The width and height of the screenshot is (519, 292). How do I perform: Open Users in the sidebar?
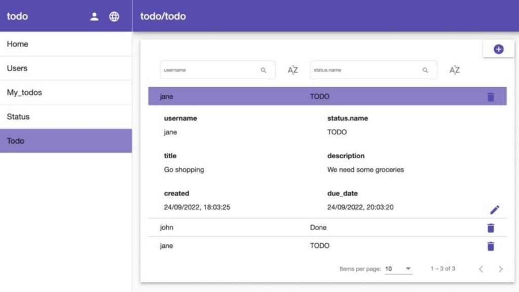tap(66, 68)
